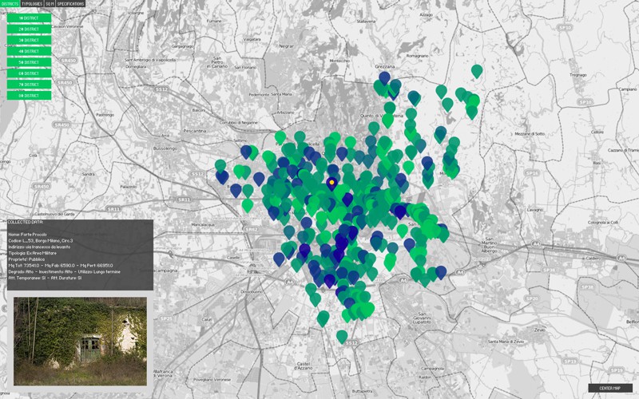The height and width of the screenshot is (399, 639).
Task: Click the Tregnago map label
Action: [x=578, y=75]
